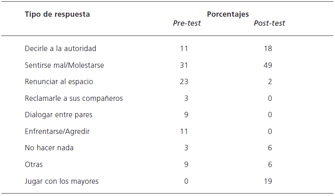Click post-test value 18 for Decirle a la autoridad

point(268,49)
